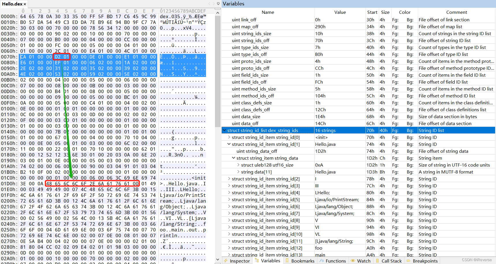Expand struct string_id[3] row

229,186
